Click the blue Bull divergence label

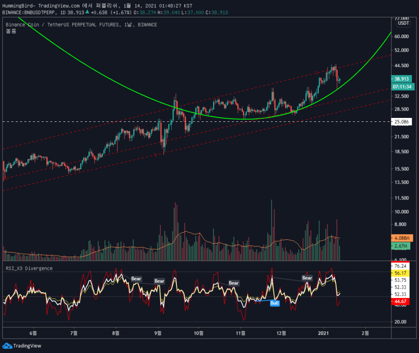coord(275,303)
